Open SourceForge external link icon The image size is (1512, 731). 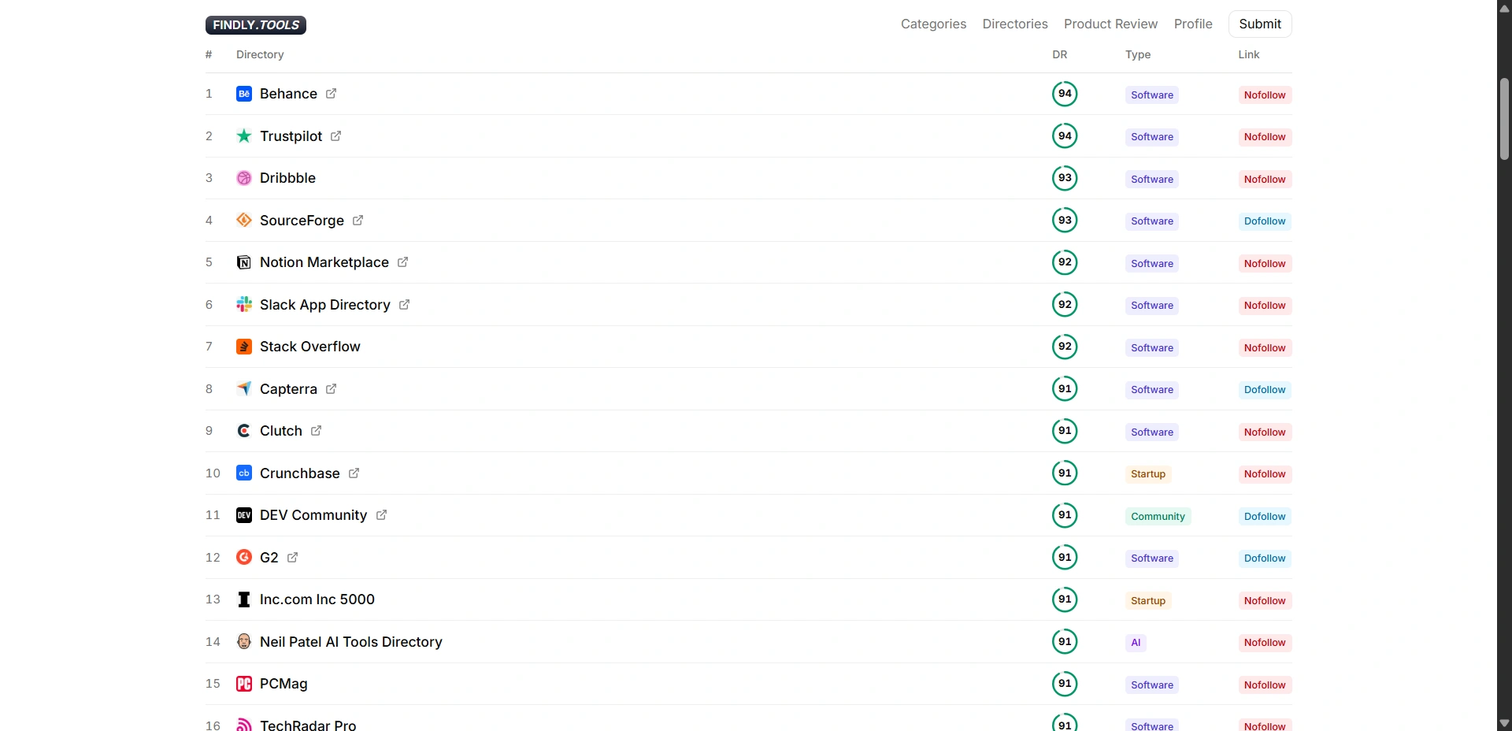click(x=358, y=221)
